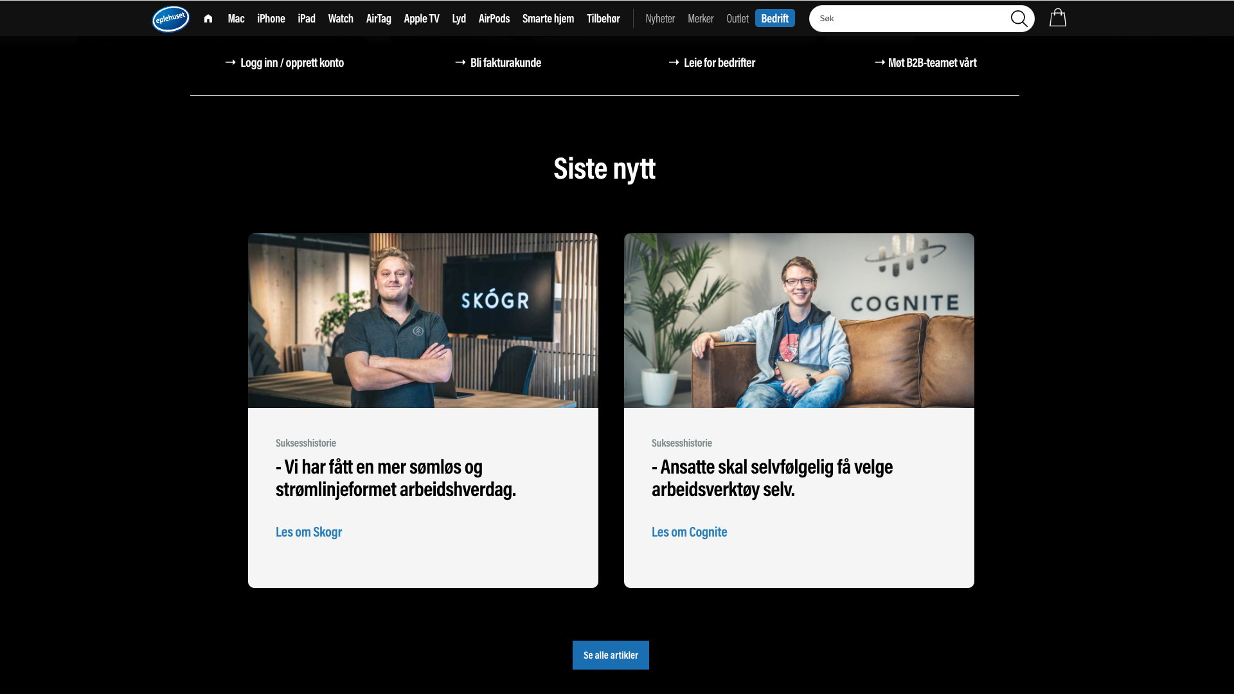This screenshot has width=1234, height=694.
Task: Click Se alle artikler button
Action: [x=611, y=655]
